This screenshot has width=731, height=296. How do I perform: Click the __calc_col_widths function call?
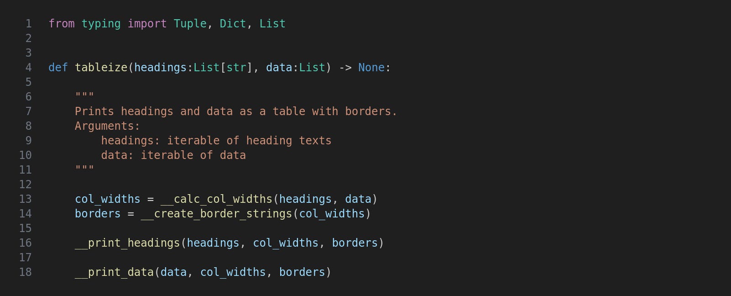pos(216,199)
